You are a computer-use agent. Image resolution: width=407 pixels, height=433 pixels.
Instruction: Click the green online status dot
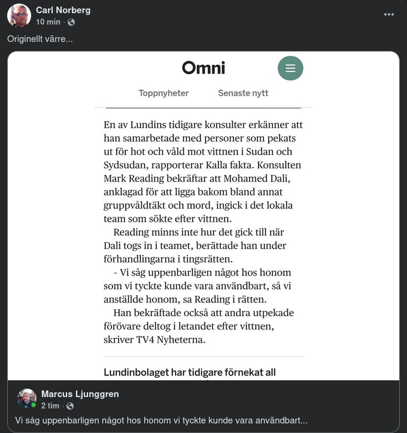point(34,405)
